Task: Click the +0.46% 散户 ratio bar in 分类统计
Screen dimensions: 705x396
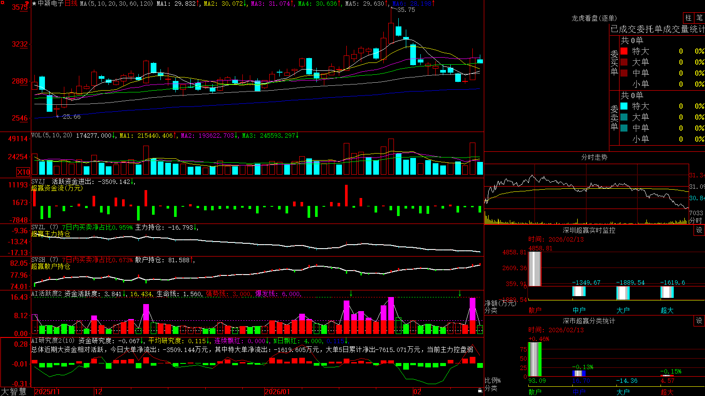Action: pos(535,359)
